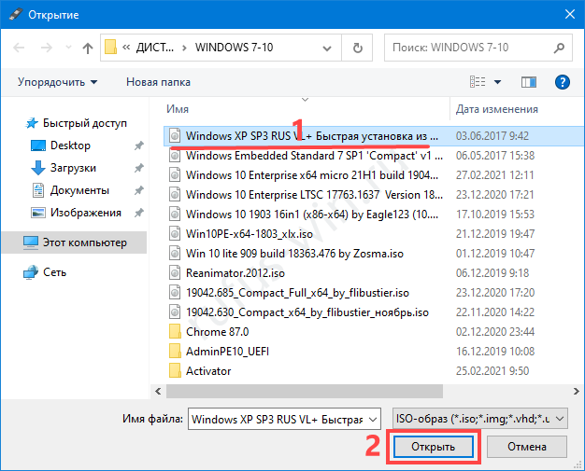Image resolution: width=585 pixels, height=471 pixels.
Task: Refresh the WINDOWS 7-10 folder
Action: point(357,48)
